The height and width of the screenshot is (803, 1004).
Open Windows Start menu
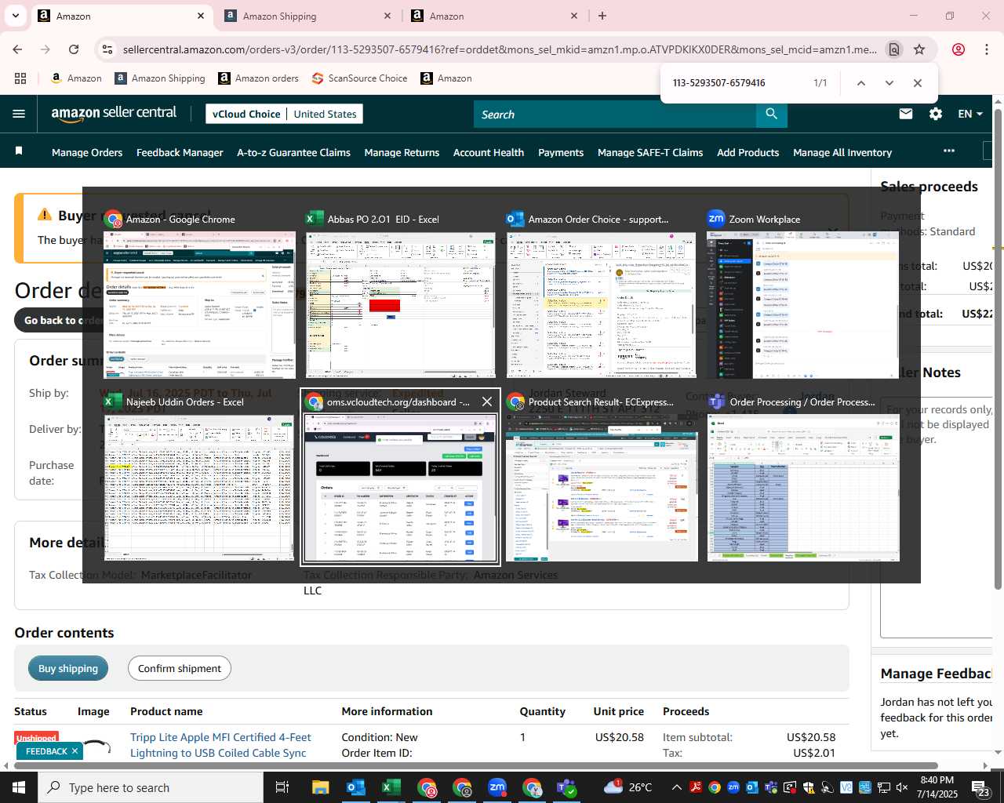(x=18, y=787)
